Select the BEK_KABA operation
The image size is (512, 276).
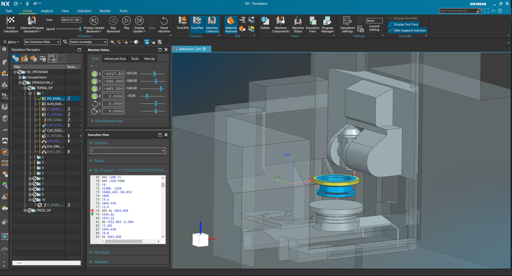(x=54, y=120)
